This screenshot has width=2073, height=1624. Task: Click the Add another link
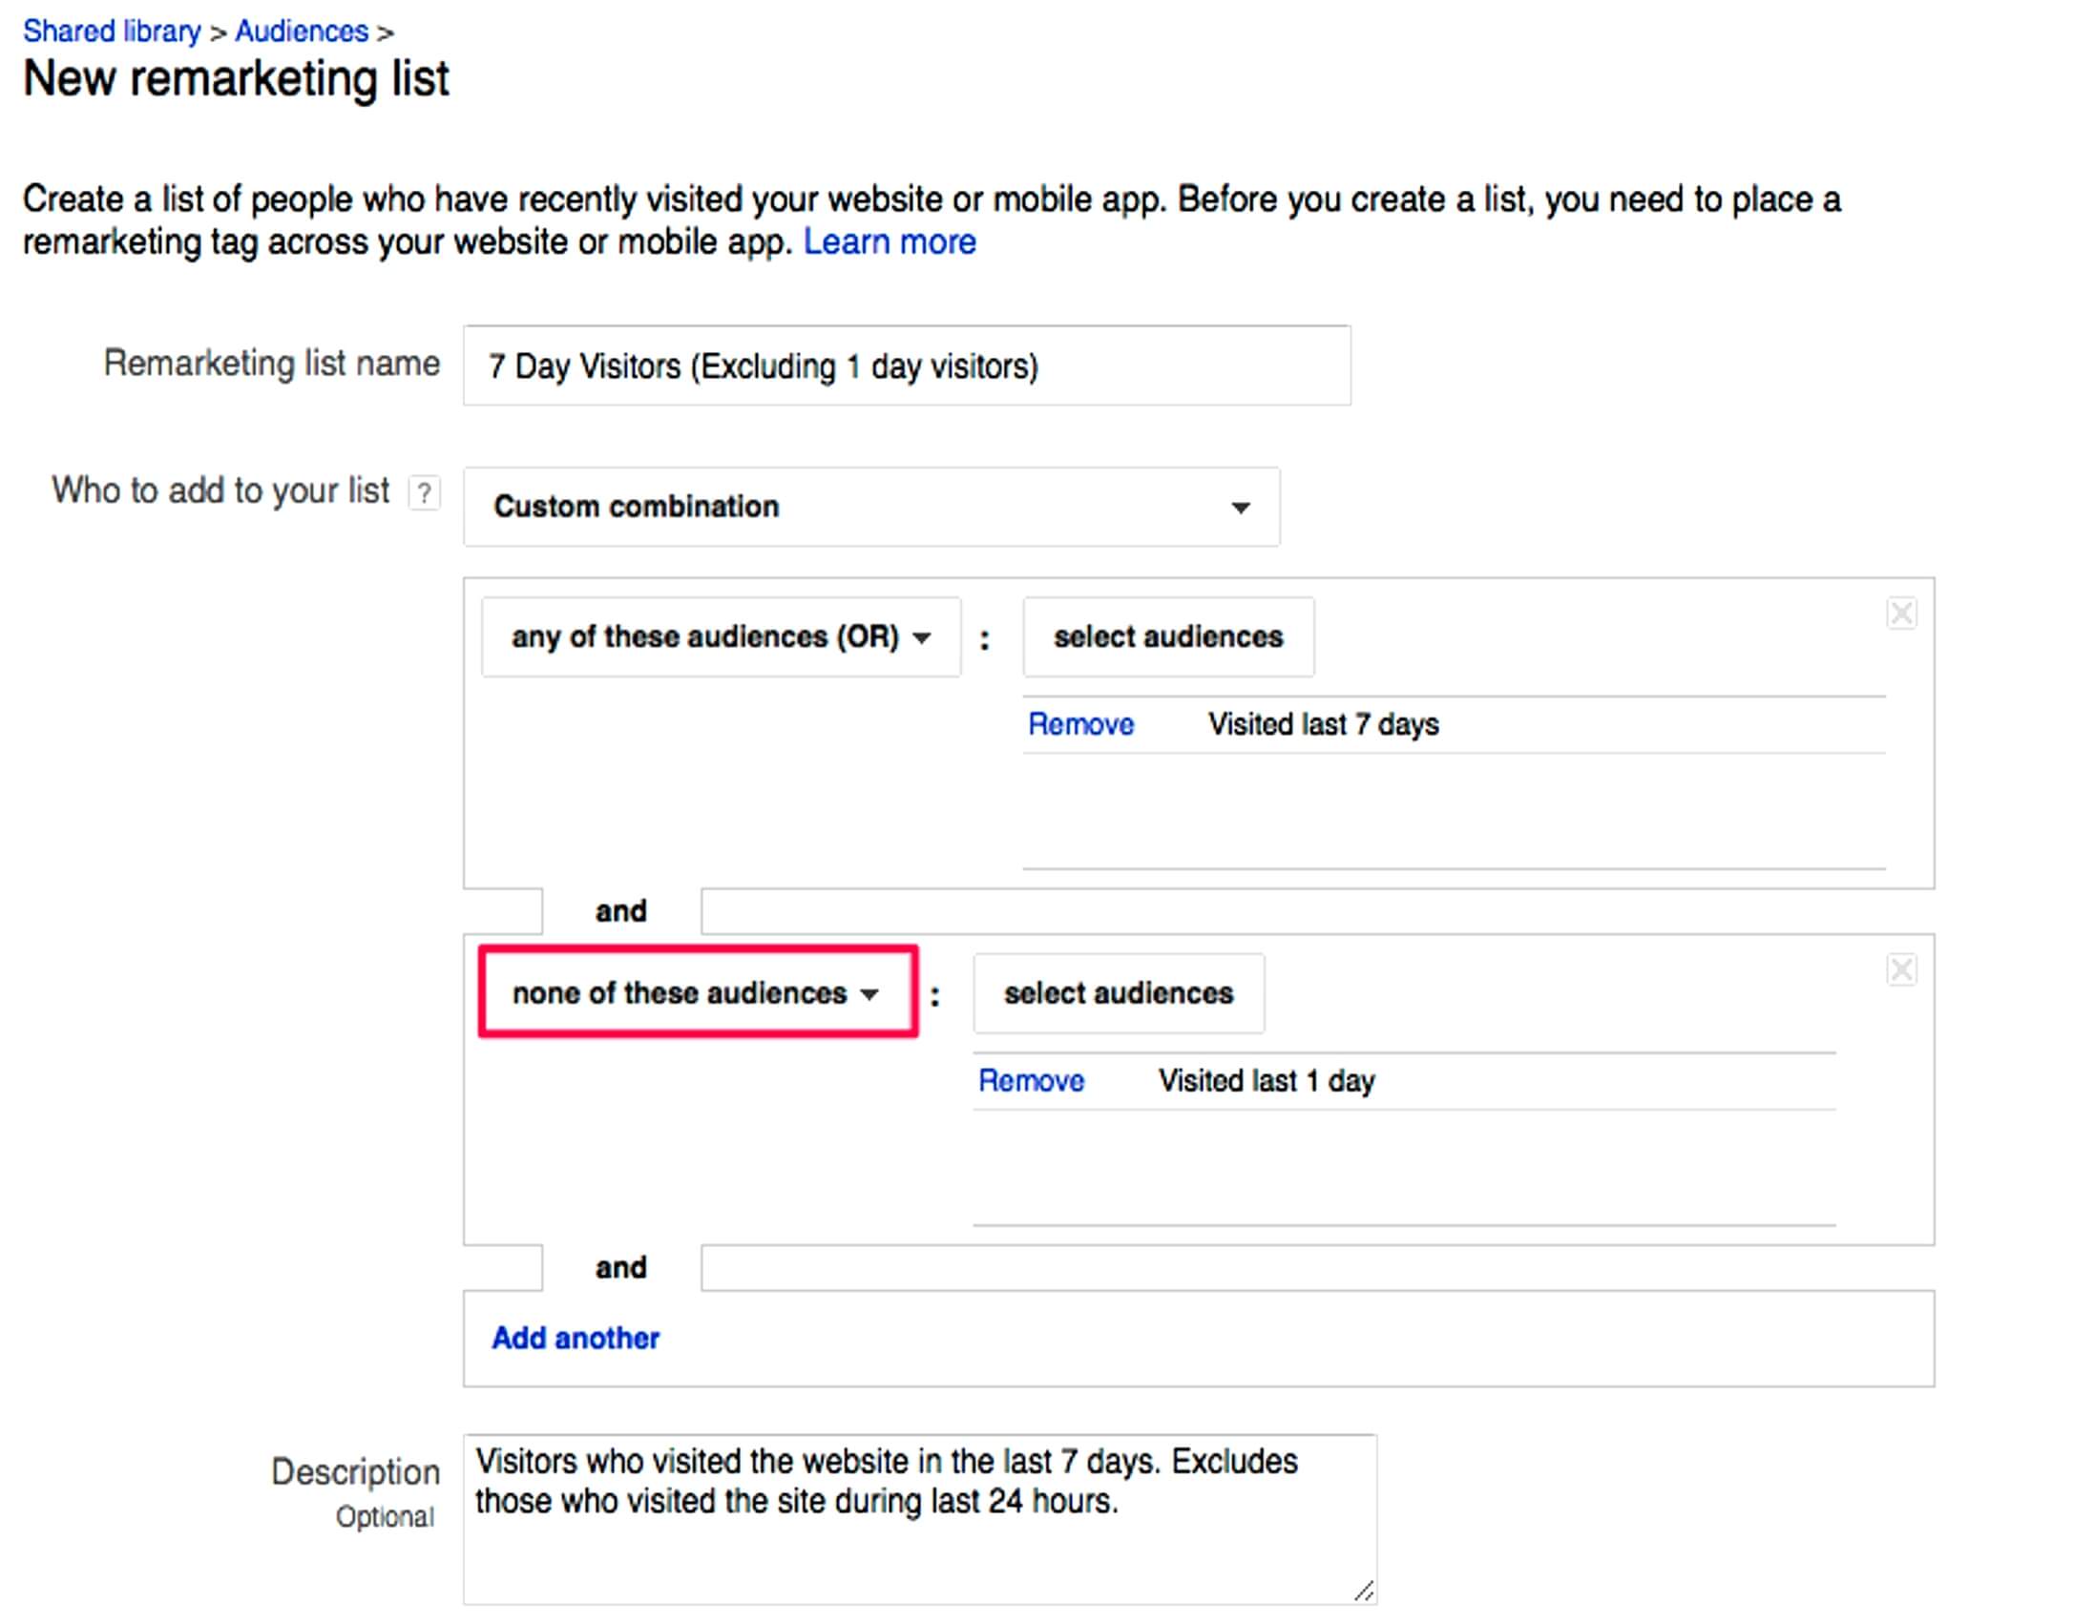point(576,1338)
